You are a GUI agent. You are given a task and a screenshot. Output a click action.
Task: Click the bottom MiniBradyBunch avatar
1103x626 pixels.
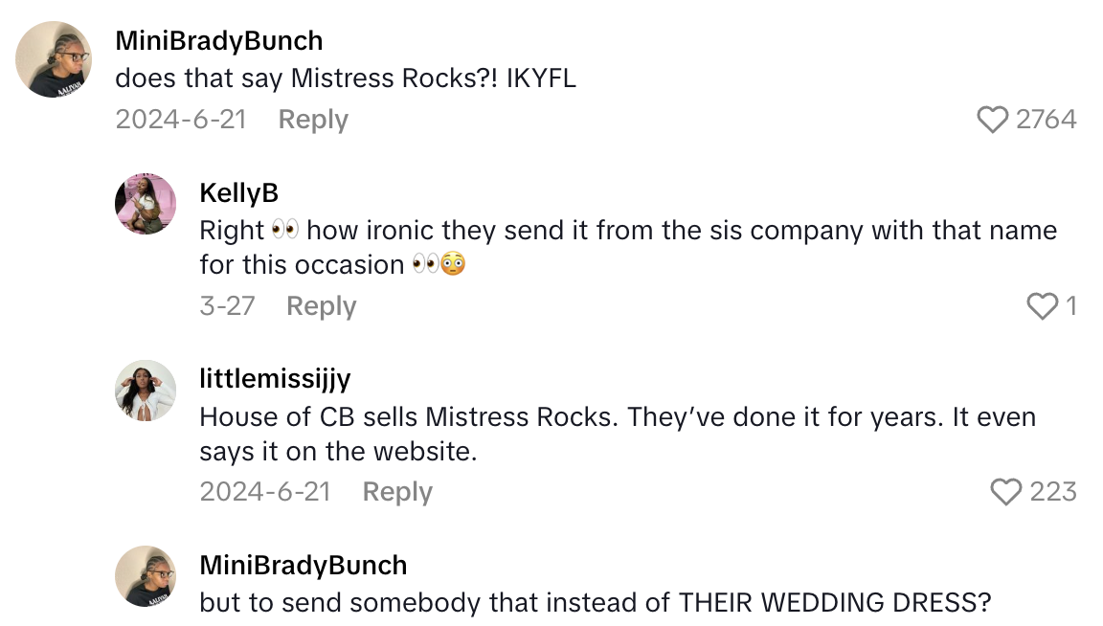click(x=146, y=577)
